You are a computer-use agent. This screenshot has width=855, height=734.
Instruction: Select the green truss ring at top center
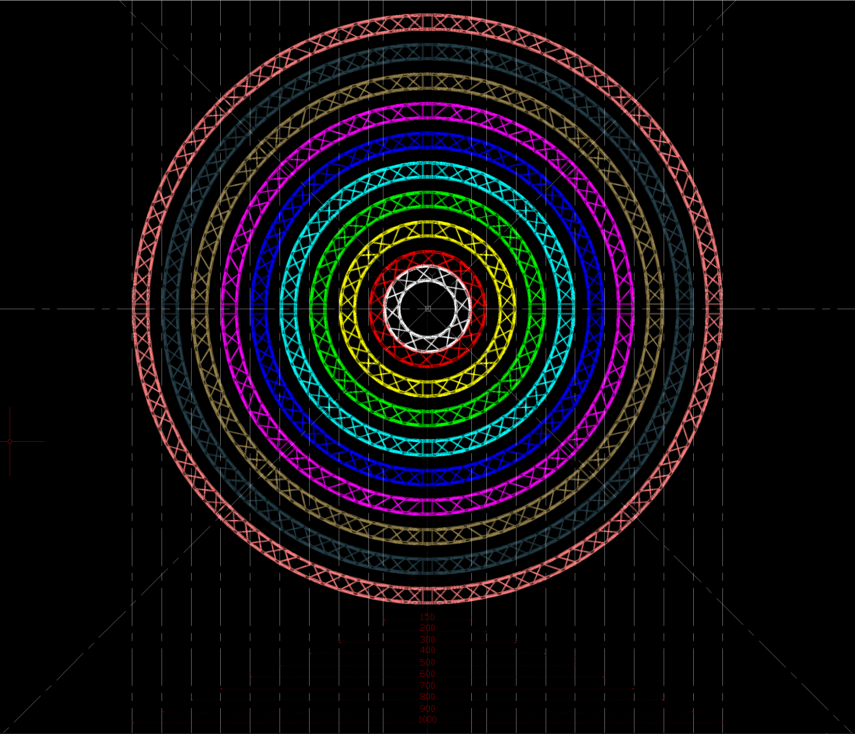(x=428, y=199)
